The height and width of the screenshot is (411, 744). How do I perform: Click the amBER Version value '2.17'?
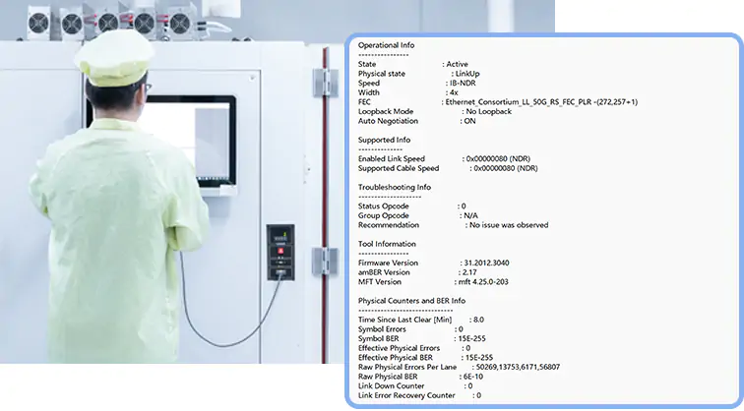tap(469, 272)
